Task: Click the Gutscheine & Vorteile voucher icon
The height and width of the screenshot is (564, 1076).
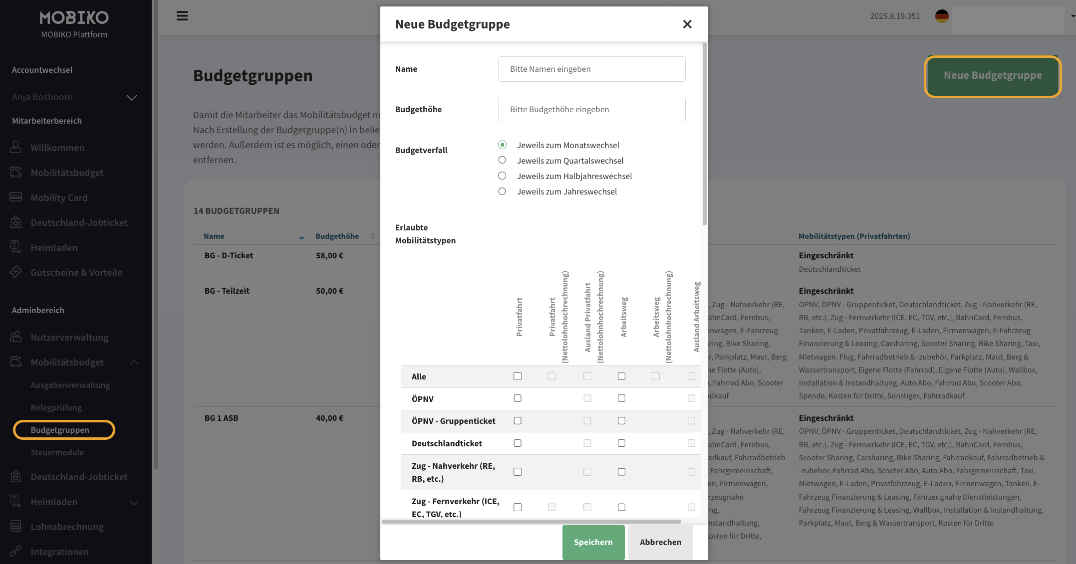Action: coord(16,272)
